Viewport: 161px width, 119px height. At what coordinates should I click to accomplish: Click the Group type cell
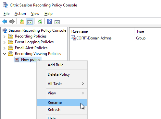pos(141,38)
